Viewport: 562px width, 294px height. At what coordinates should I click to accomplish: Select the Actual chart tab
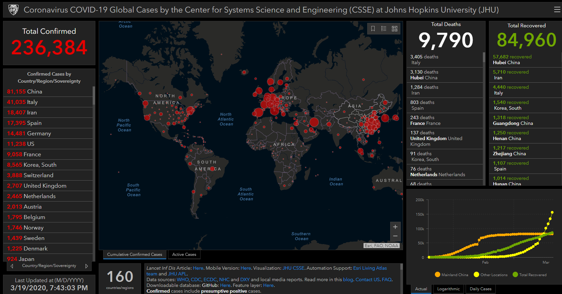421,289
